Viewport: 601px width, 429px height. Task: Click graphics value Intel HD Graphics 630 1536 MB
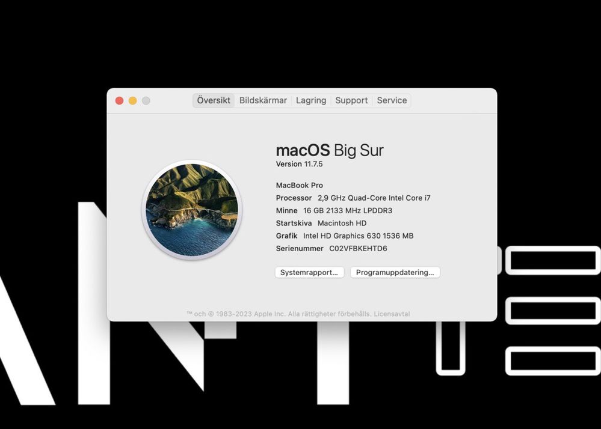[x=358, y=236]
